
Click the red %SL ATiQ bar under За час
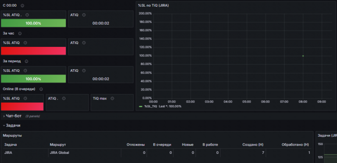pyautogui.click(x=33, y=51)
